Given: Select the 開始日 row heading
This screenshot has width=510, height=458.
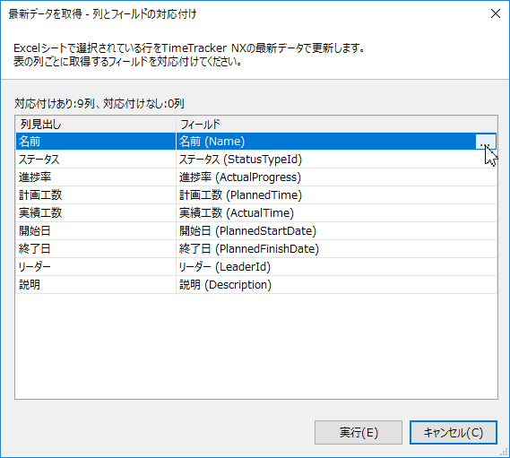Looking at the screenshot, I should click(x=96, y=231).
